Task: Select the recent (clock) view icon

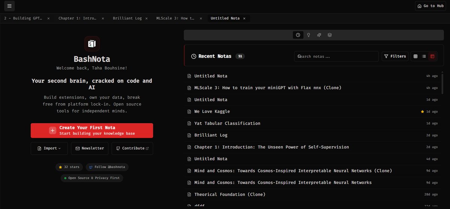Action: coord(298,35)
